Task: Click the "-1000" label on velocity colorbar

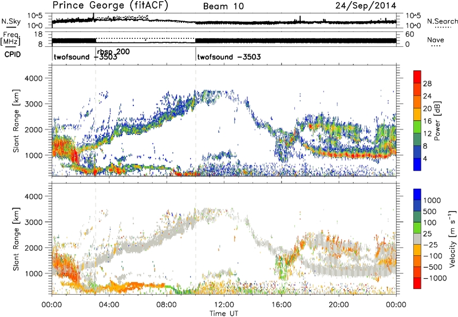Action: [435, 278]
